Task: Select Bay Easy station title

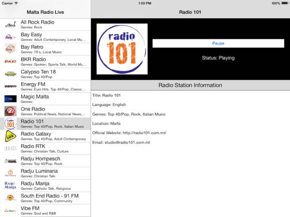Action: point(32,35)
